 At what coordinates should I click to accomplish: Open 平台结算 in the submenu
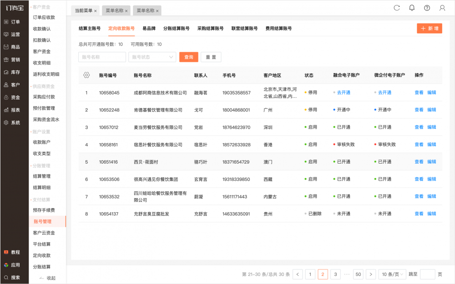(x=42, y=244)
